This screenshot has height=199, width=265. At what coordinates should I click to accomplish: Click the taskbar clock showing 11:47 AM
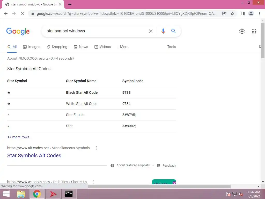pyautogui.click(x=254, y=194)
